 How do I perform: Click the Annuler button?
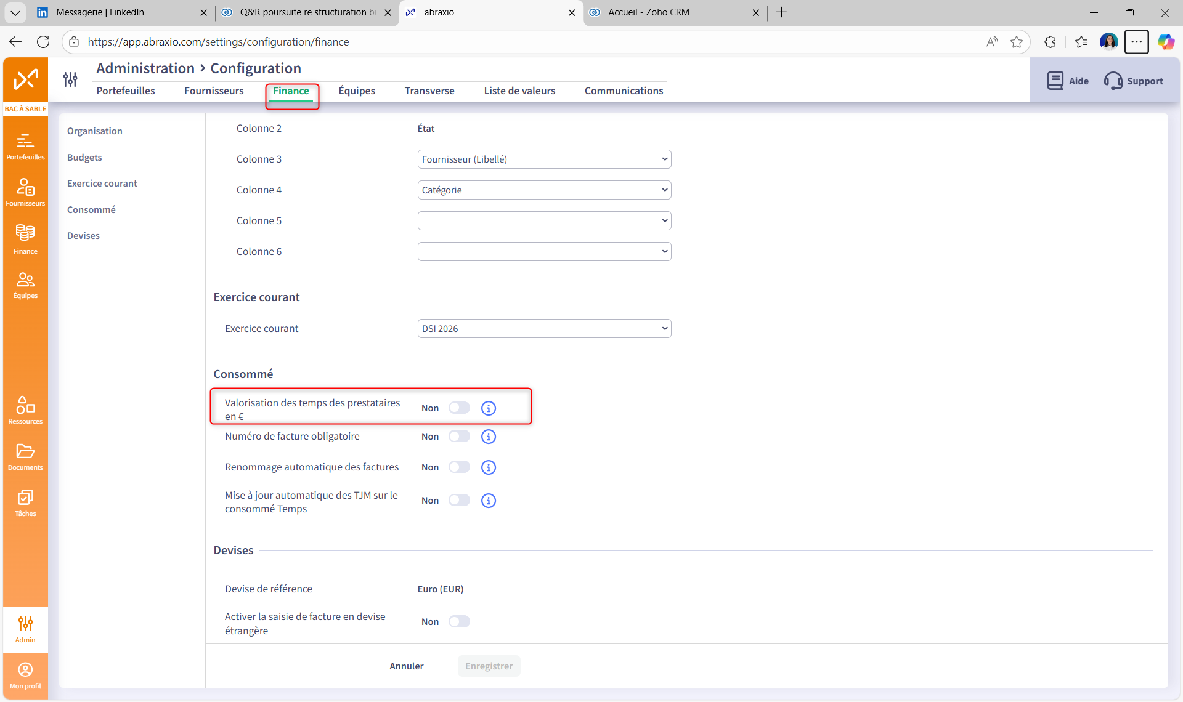click(x=406, y=666)
